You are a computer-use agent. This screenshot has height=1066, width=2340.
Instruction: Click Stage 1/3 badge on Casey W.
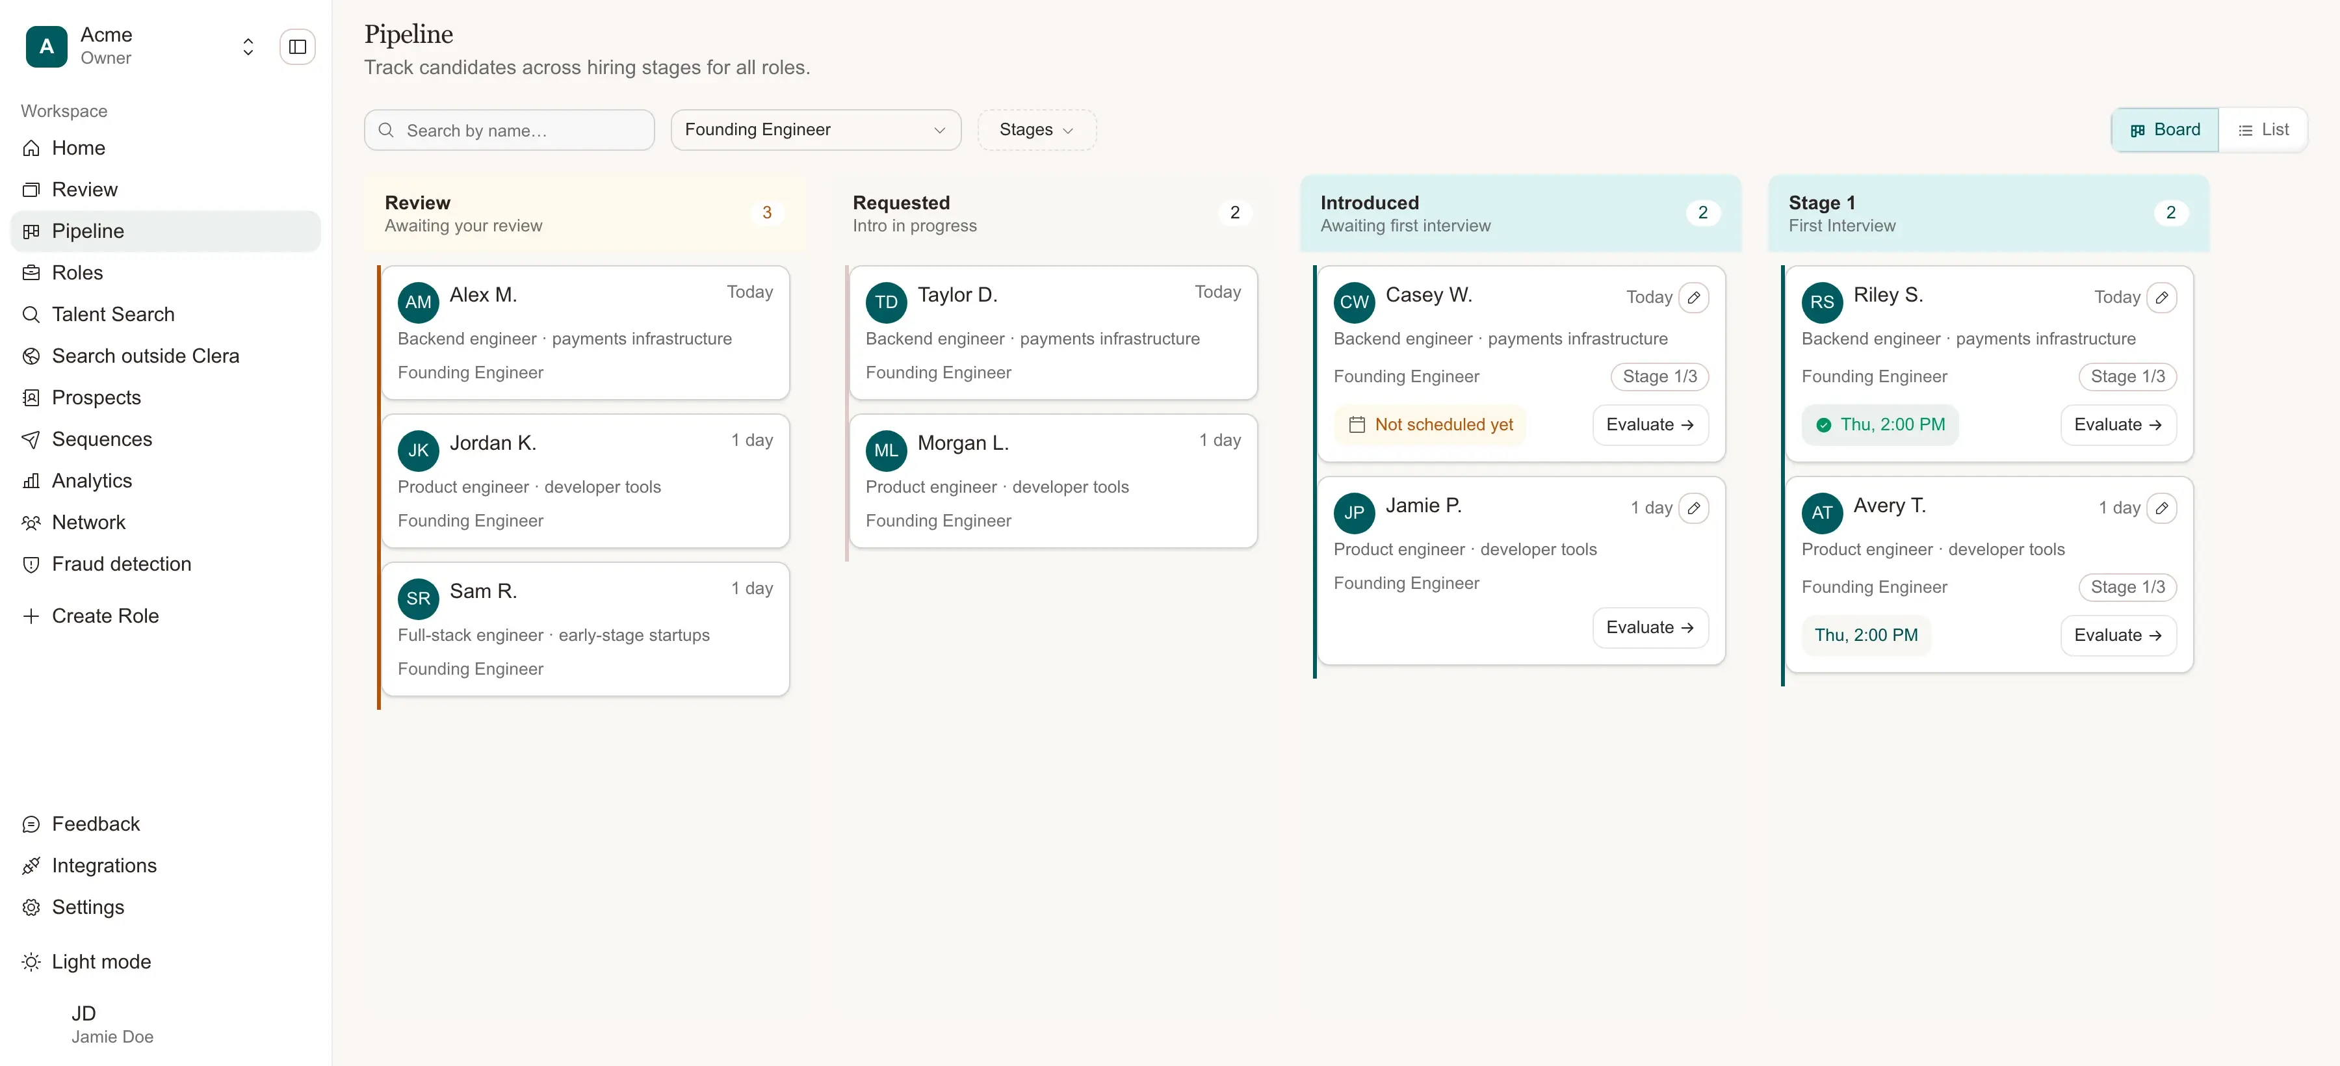pos(1659,377)
